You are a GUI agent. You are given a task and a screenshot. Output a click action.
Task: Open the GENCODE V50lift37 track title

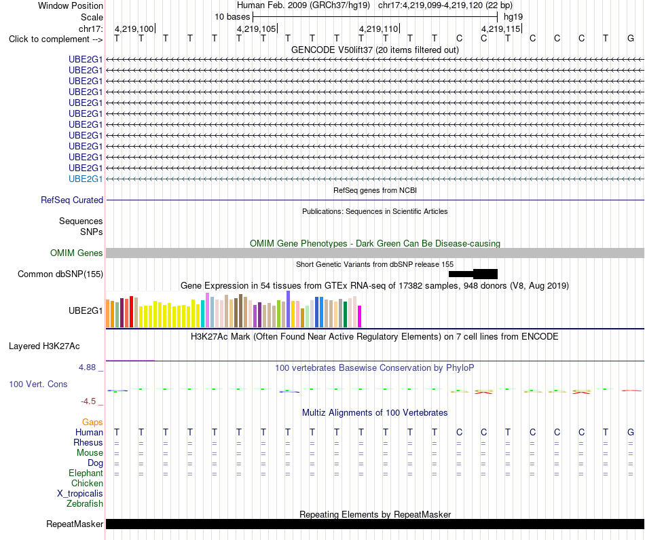click(x=375, y=50)
